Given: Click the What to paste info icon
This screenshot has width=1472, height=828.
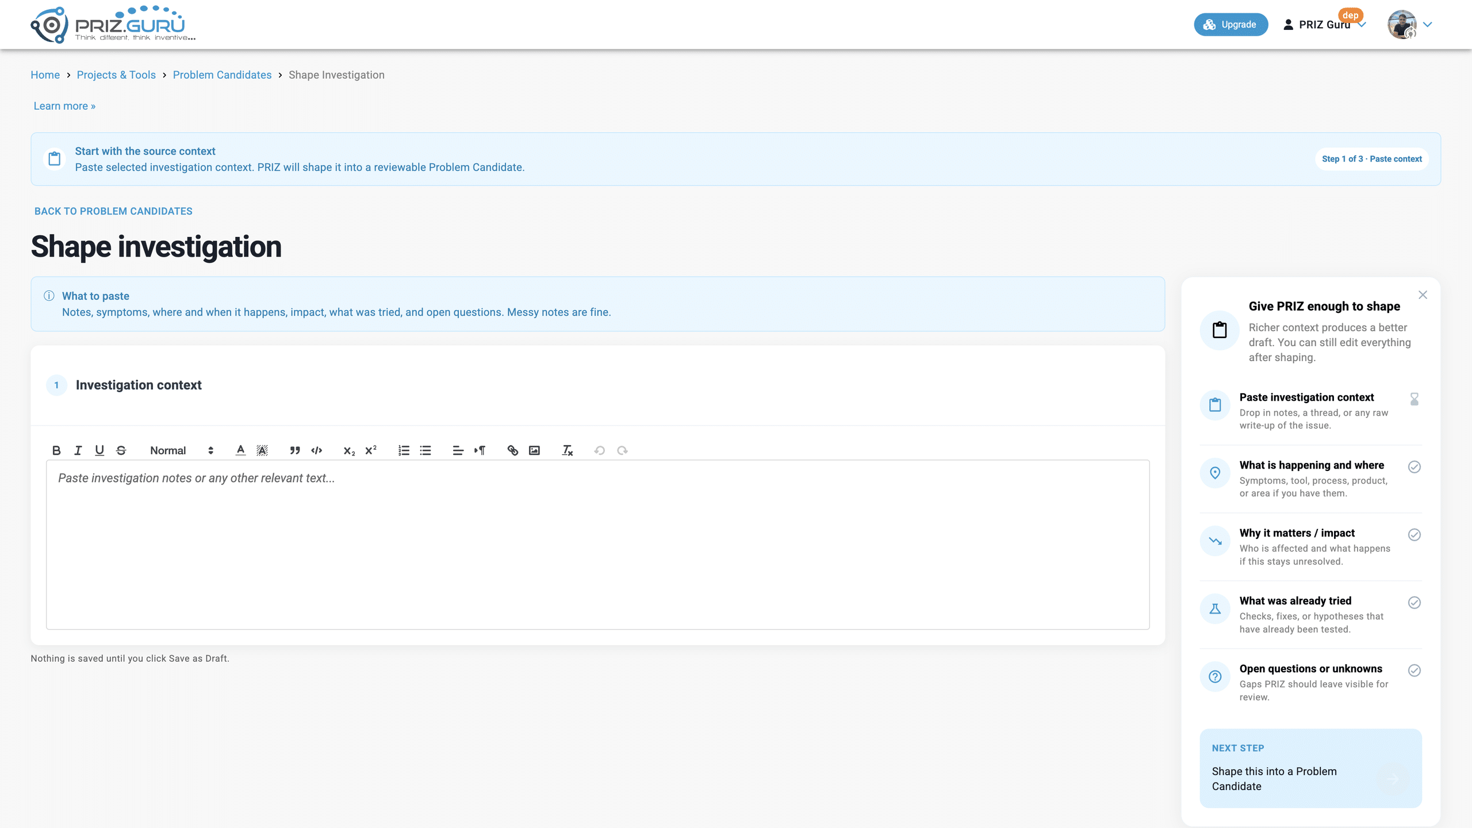Looking at the screenshot, I should (49, 296).
